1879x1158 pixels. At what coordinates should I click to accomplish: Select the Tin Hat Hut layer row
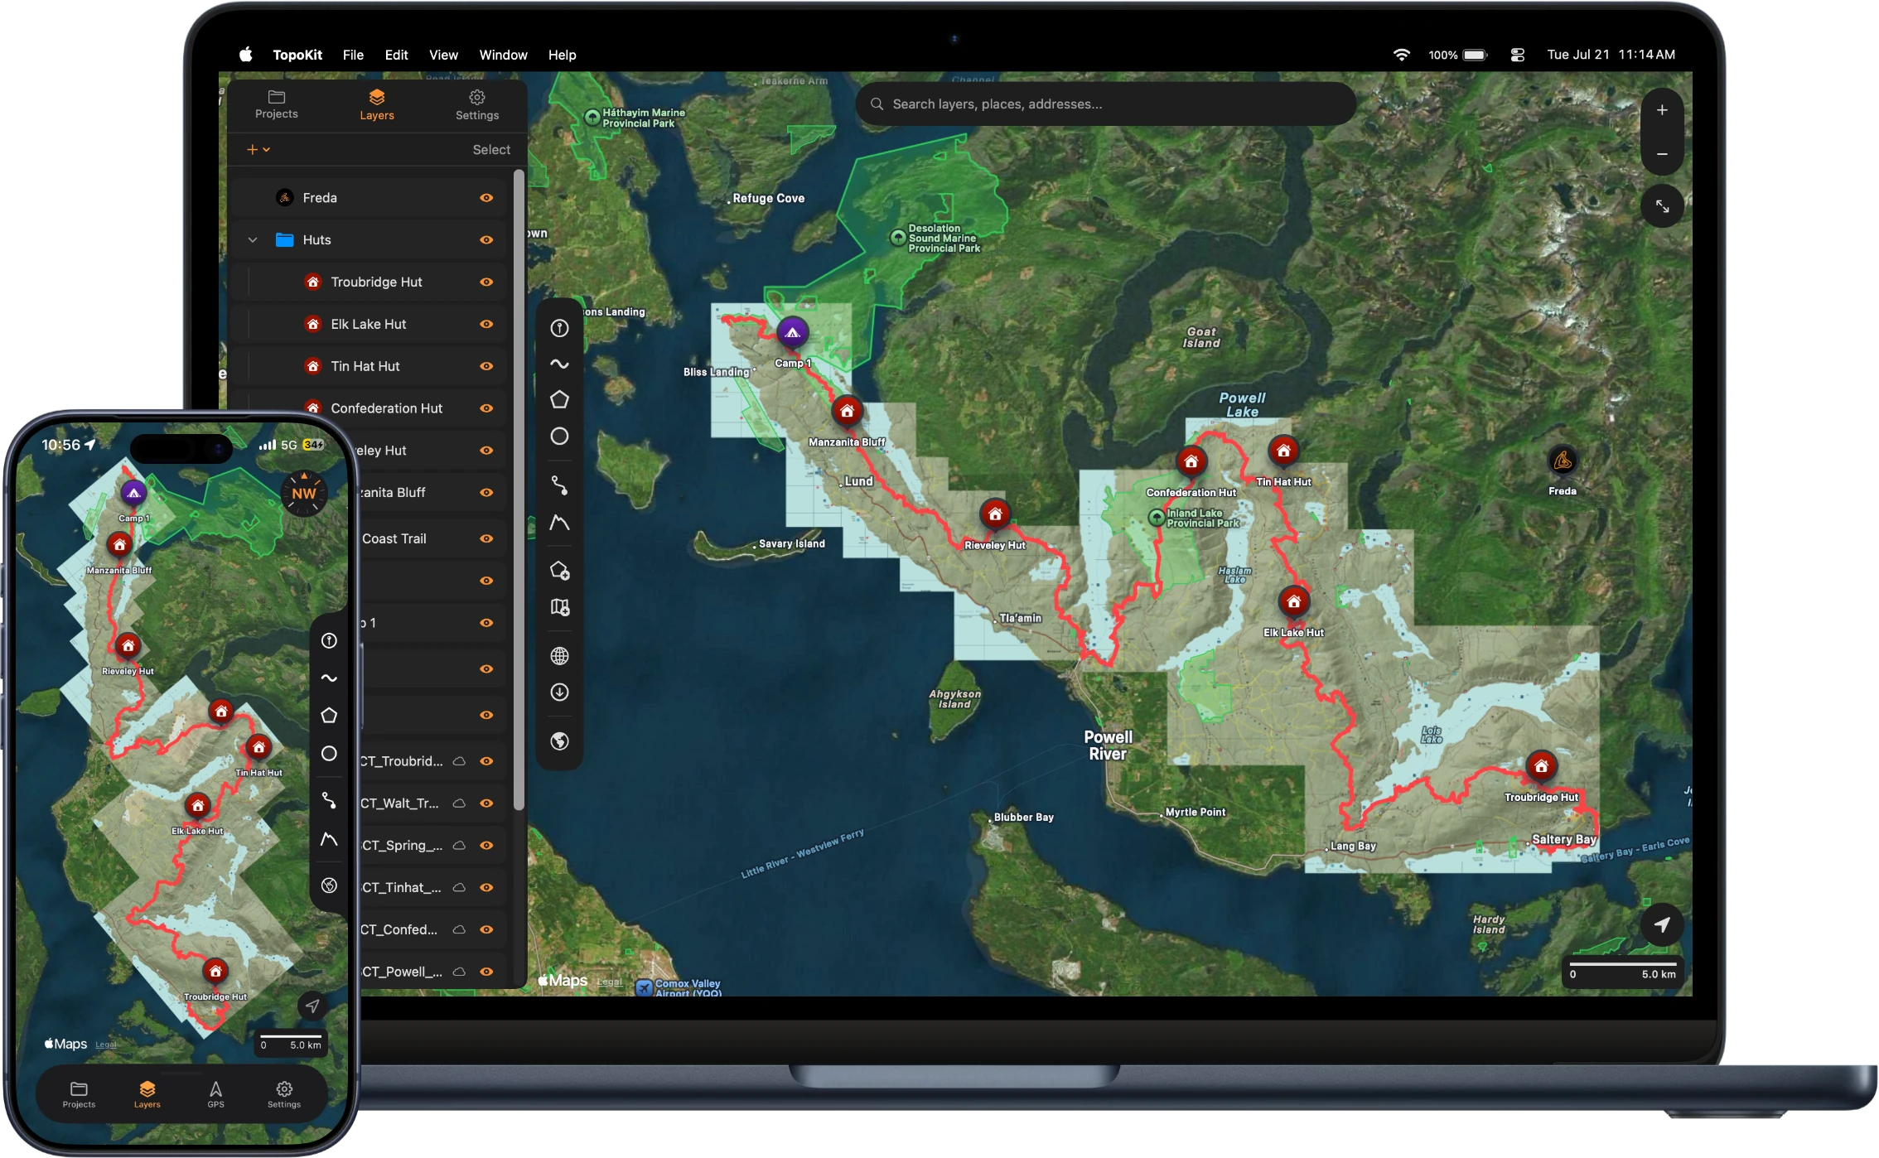tap(369, 366)
